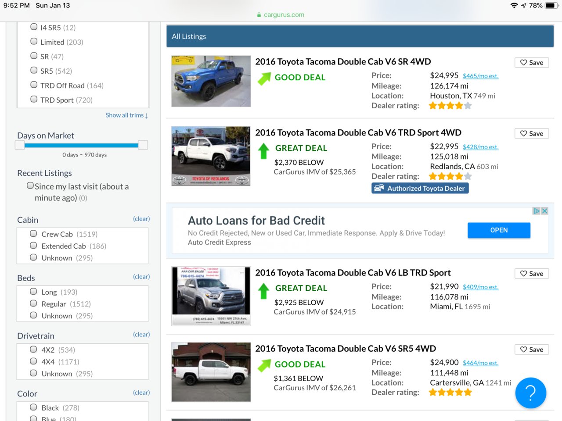Click Houston dealer star rating
The image size is (562, 421).
point(450,106)
